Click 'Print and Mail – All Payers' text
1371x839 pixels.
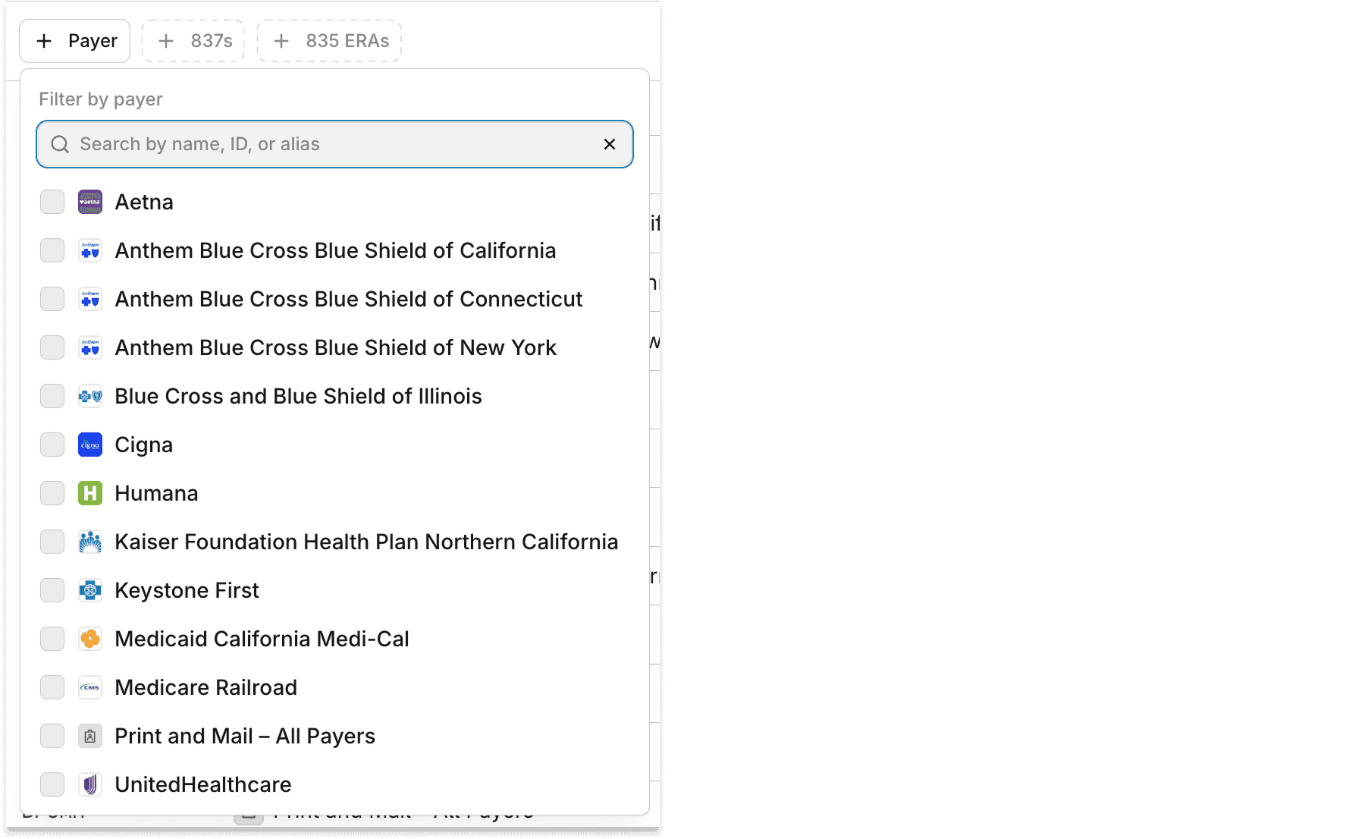[x=245, y=736]
